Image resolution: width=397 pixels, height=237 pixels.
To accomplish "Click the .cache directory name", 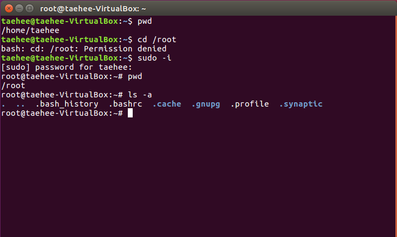I will click(167, 104).
